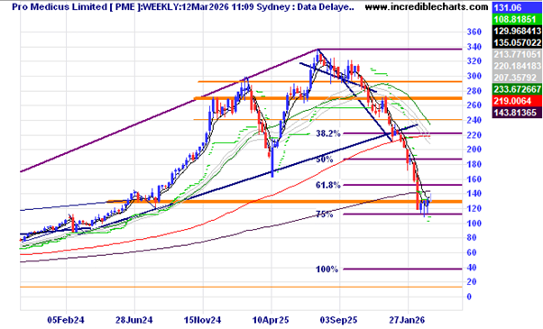Click the 320 price axis label
The image size is (543, 329).
tap(474, 61)
